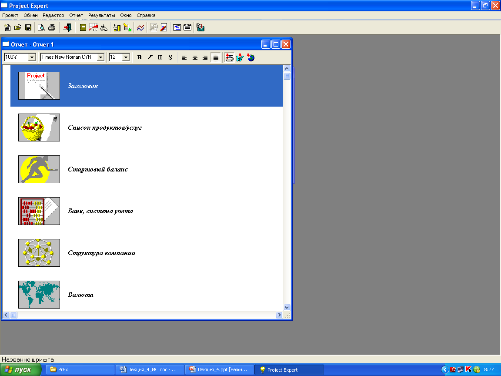The height and width of the screenshot is (376, 501).
Task: Click the New project icon
Action: [x=7, y=28]
